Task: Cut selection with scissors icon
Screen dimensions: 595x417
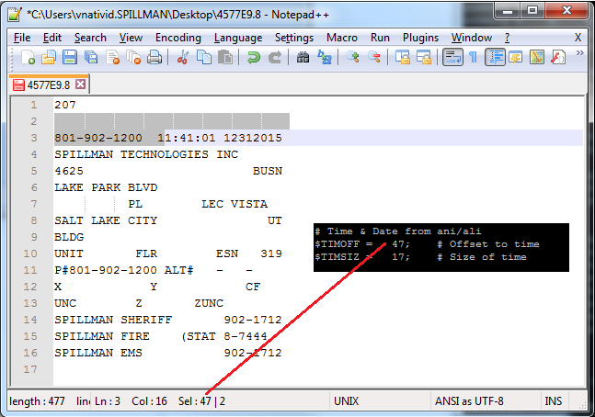Action: click(x=183, y=58)
